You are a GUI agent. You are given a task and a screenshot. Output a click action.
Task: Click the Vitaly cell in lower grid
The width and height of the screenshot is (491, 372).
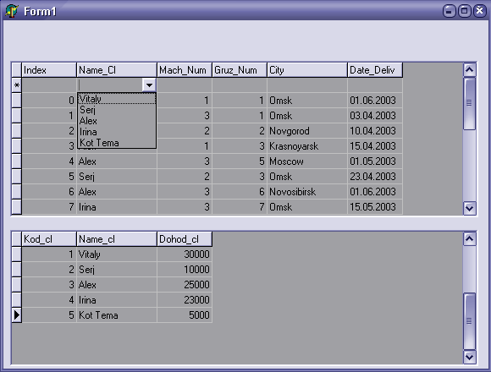click(117, 254)
